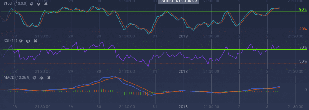Open MACD indicator settings gear
Image resolution: width=309 pixels, height=110 pixels.
click(x=34, y=78)
